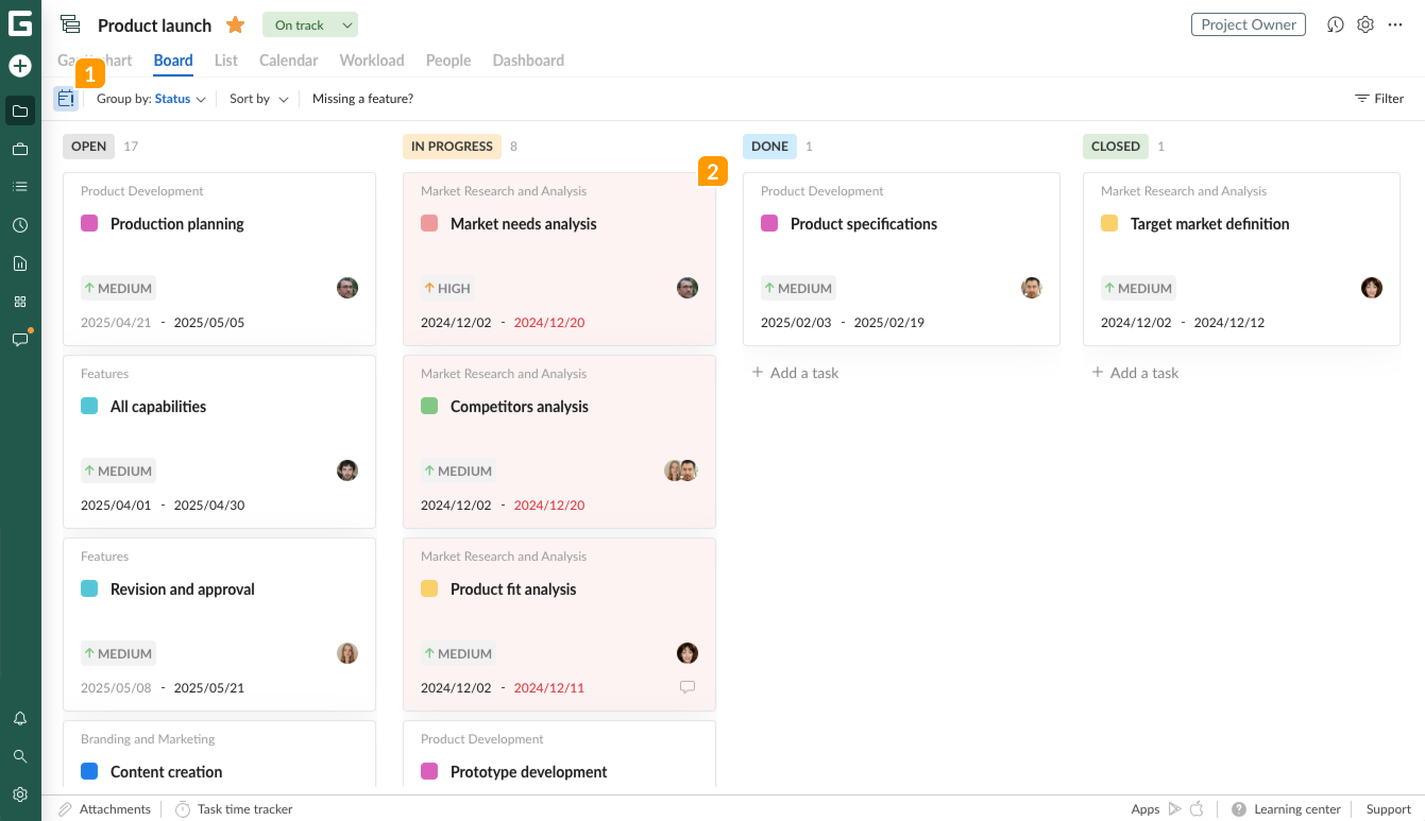Open the On track status dropdown
The width and height of the screenshot is (1425, 821).
(310, 24)
